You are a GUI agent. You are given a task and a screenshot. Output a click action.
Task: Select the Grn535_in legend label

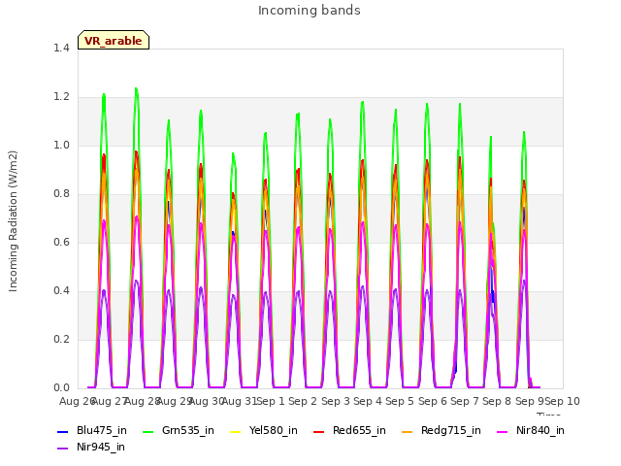(188, 431)
